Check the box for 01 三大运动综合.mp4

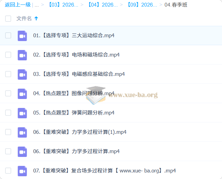click(x=8, y=36)
